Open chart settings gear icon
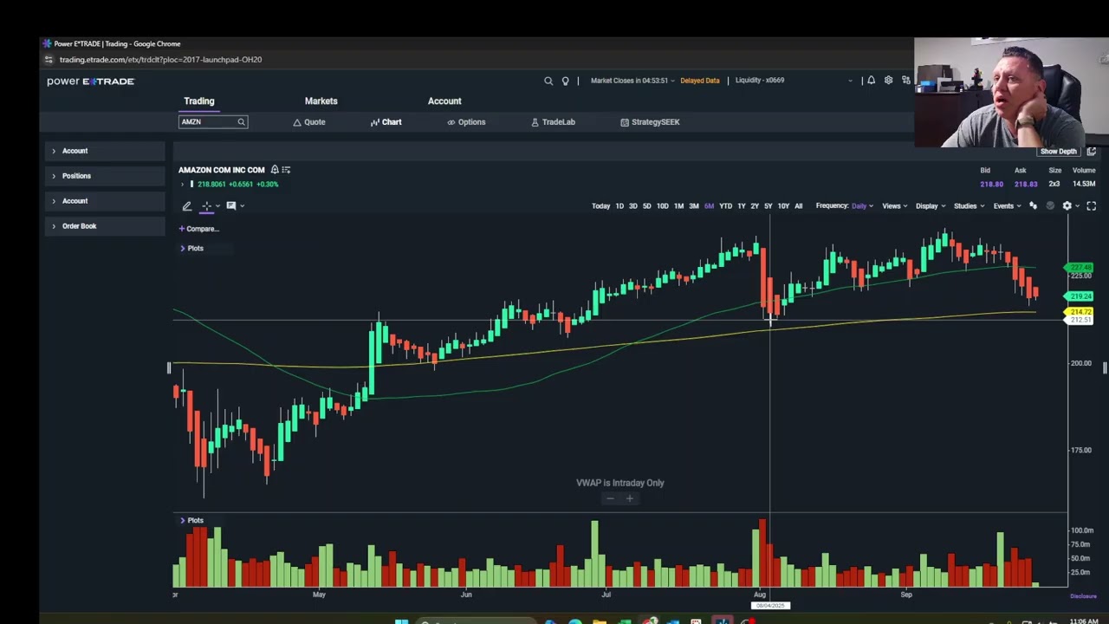 tap(1067, 206)
